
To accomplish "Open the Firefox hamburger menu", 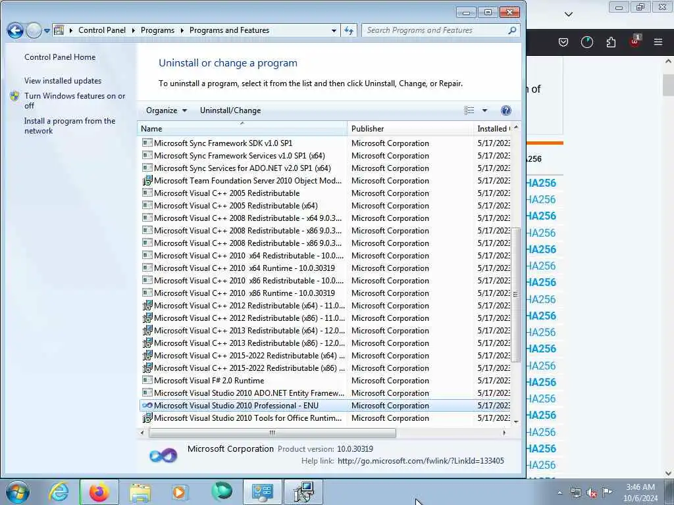I will pos(658,42).
